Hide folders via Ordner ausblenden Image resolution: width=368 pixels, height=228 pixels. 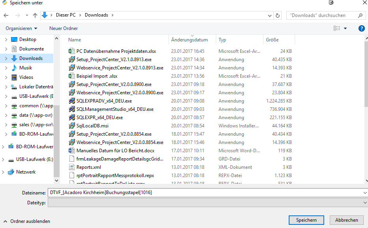(27, 221)
